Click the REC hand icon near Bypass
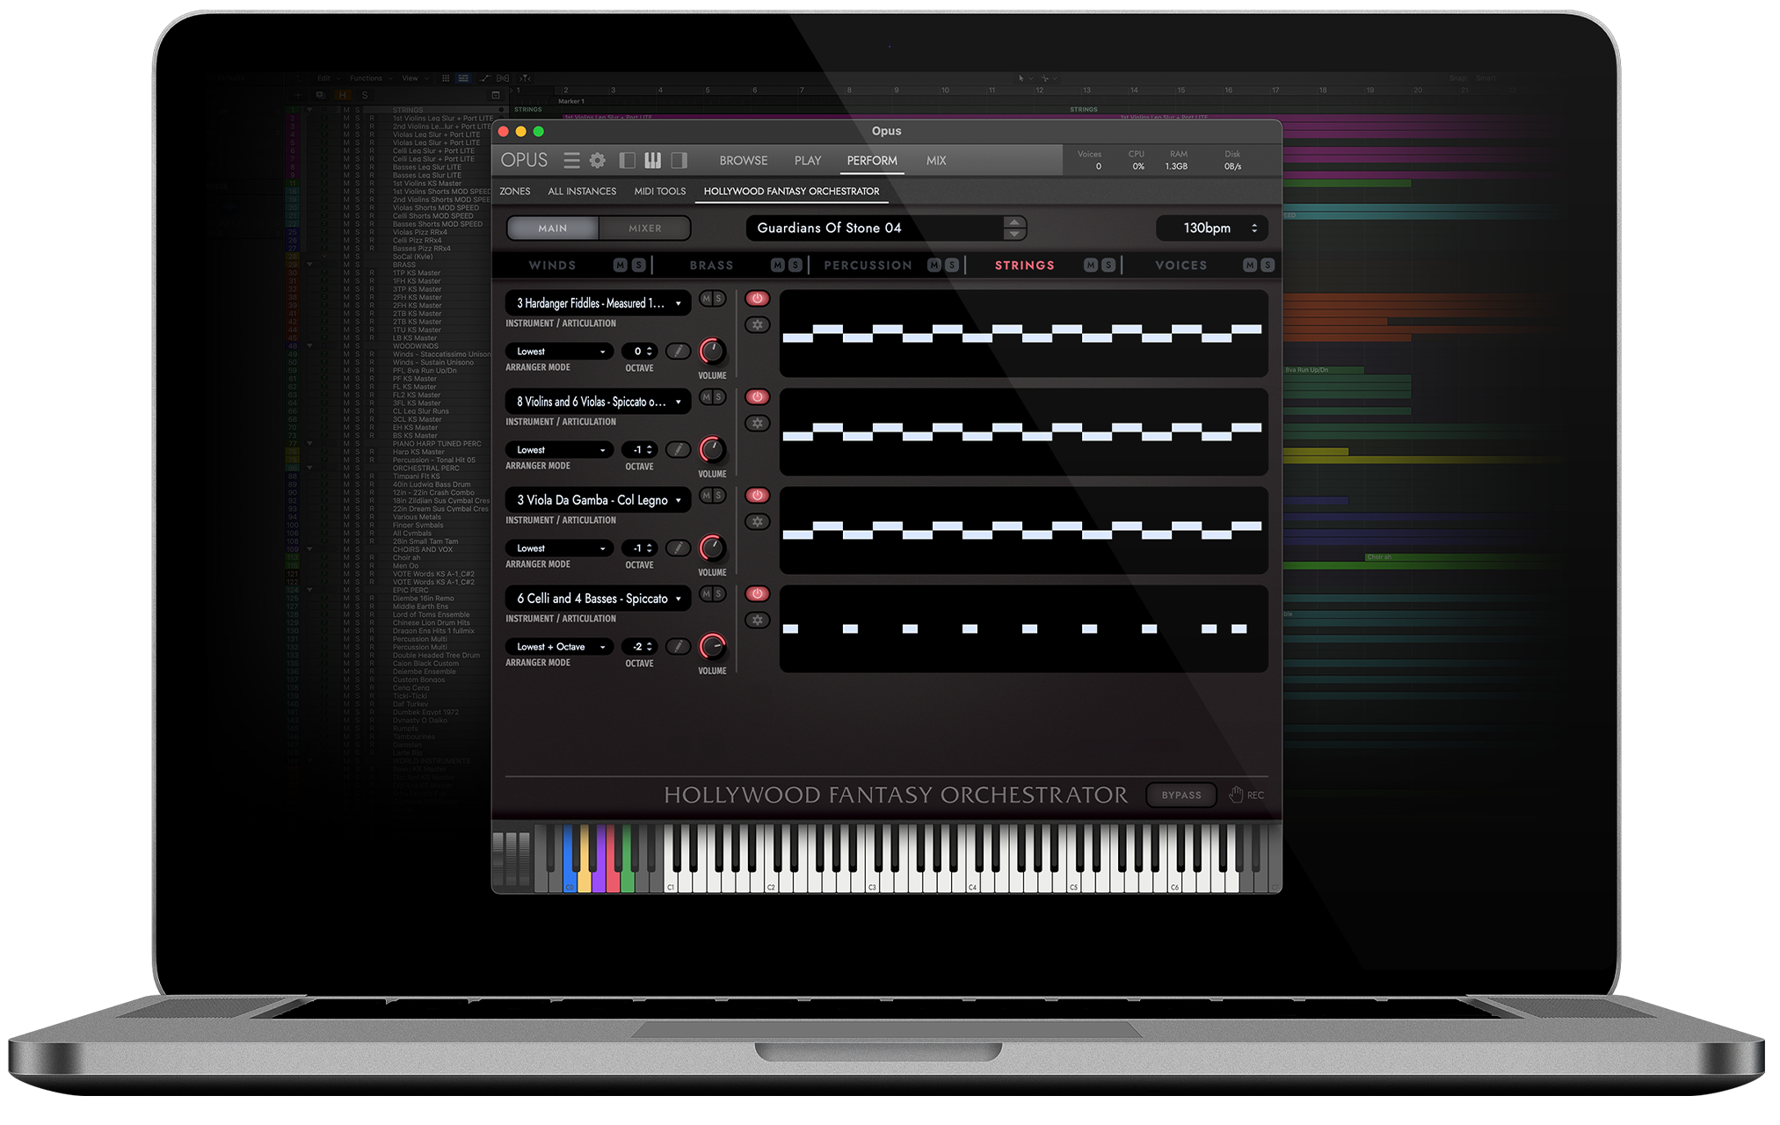 coord(1235,795)
